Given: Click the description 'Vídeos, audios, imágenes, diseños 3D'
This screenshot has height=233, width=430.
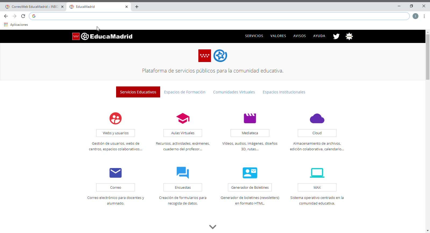Looking at the screenshot, I should tap(250, 146).
